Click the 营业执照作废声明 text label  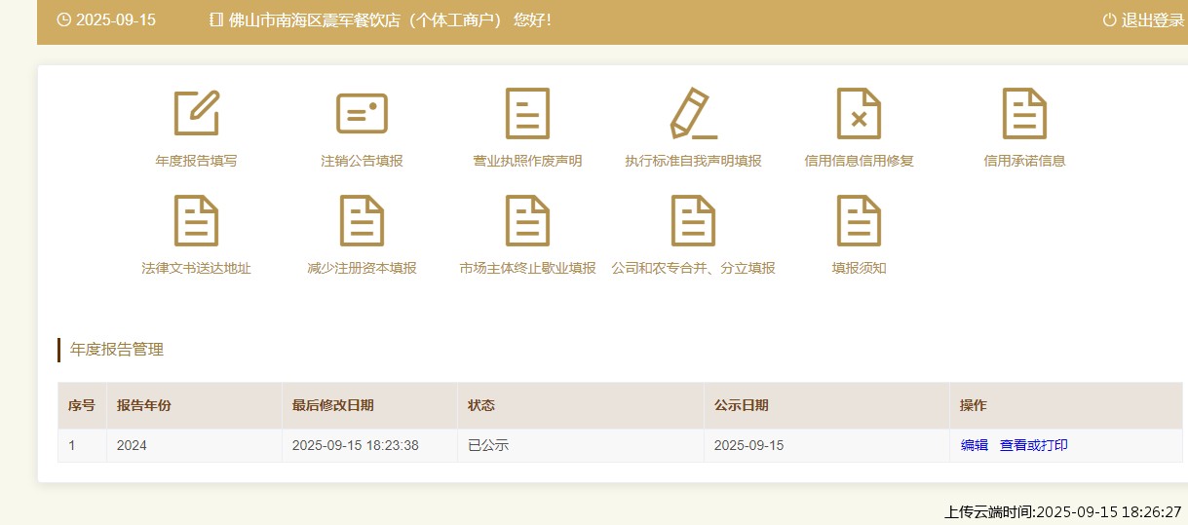pos(527,161)
